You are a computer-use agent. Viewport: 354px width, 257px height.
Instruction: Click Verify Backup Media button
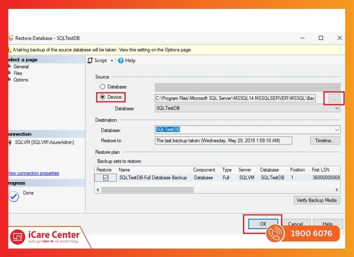click(317, 200)
